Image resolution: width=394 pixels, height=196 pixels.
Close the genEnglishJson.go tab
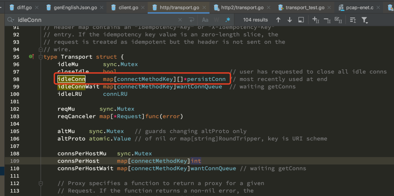(x=102, y=8)
